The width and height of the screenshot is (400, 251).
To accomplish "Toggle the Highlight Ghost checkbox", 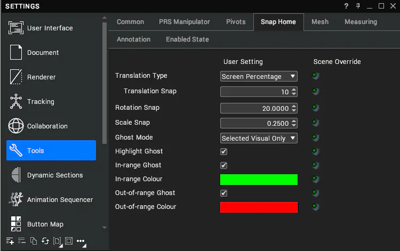I will click(223, 152).
